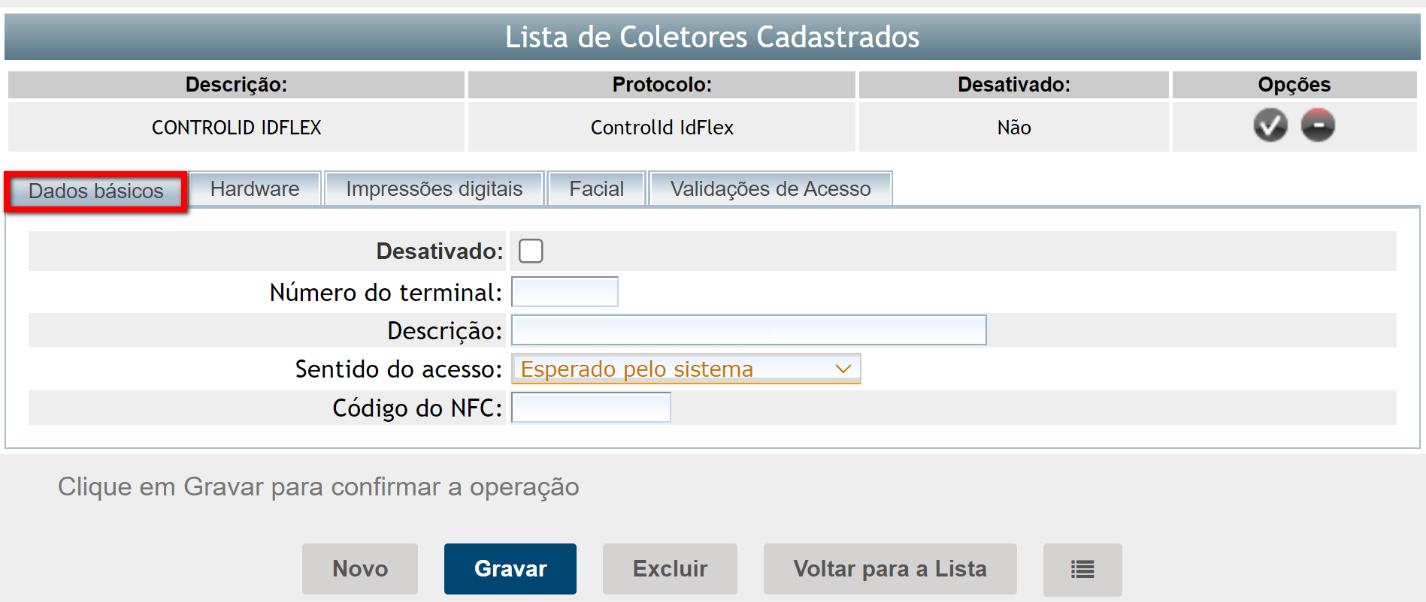The width and height of the screenshot is (1426, 602).
Task: Click the Protocolo column header
Action: [662, 84]
